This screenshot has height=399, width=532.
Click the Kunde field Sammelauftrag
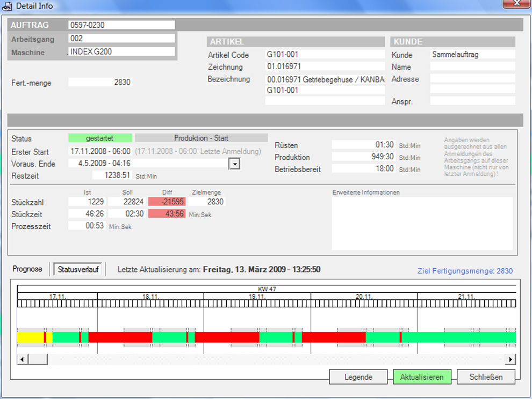click(x=473, y=55)
